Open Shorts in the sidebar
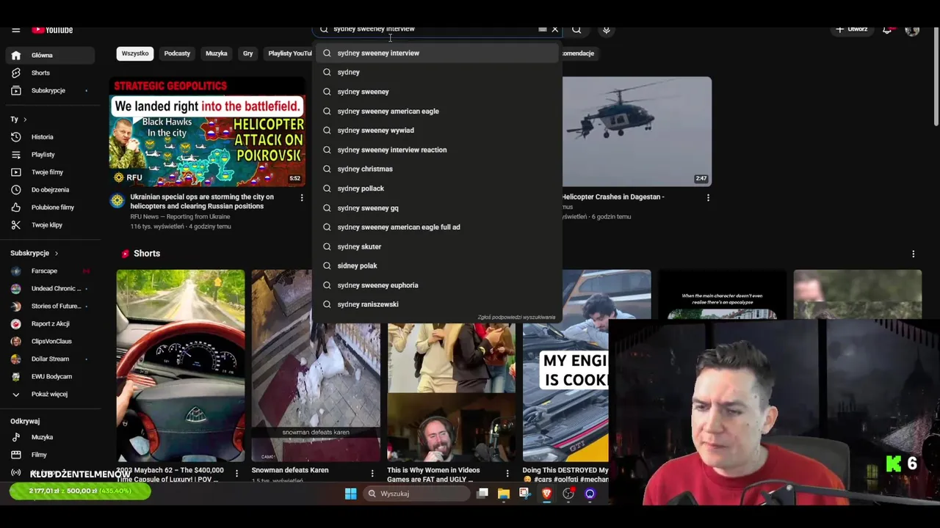The image size is (940, 528). point(50,73)
